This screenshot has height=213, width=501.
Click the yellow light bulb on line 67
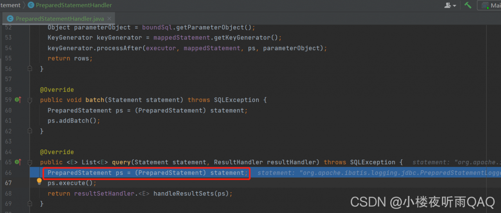point(39,181)
